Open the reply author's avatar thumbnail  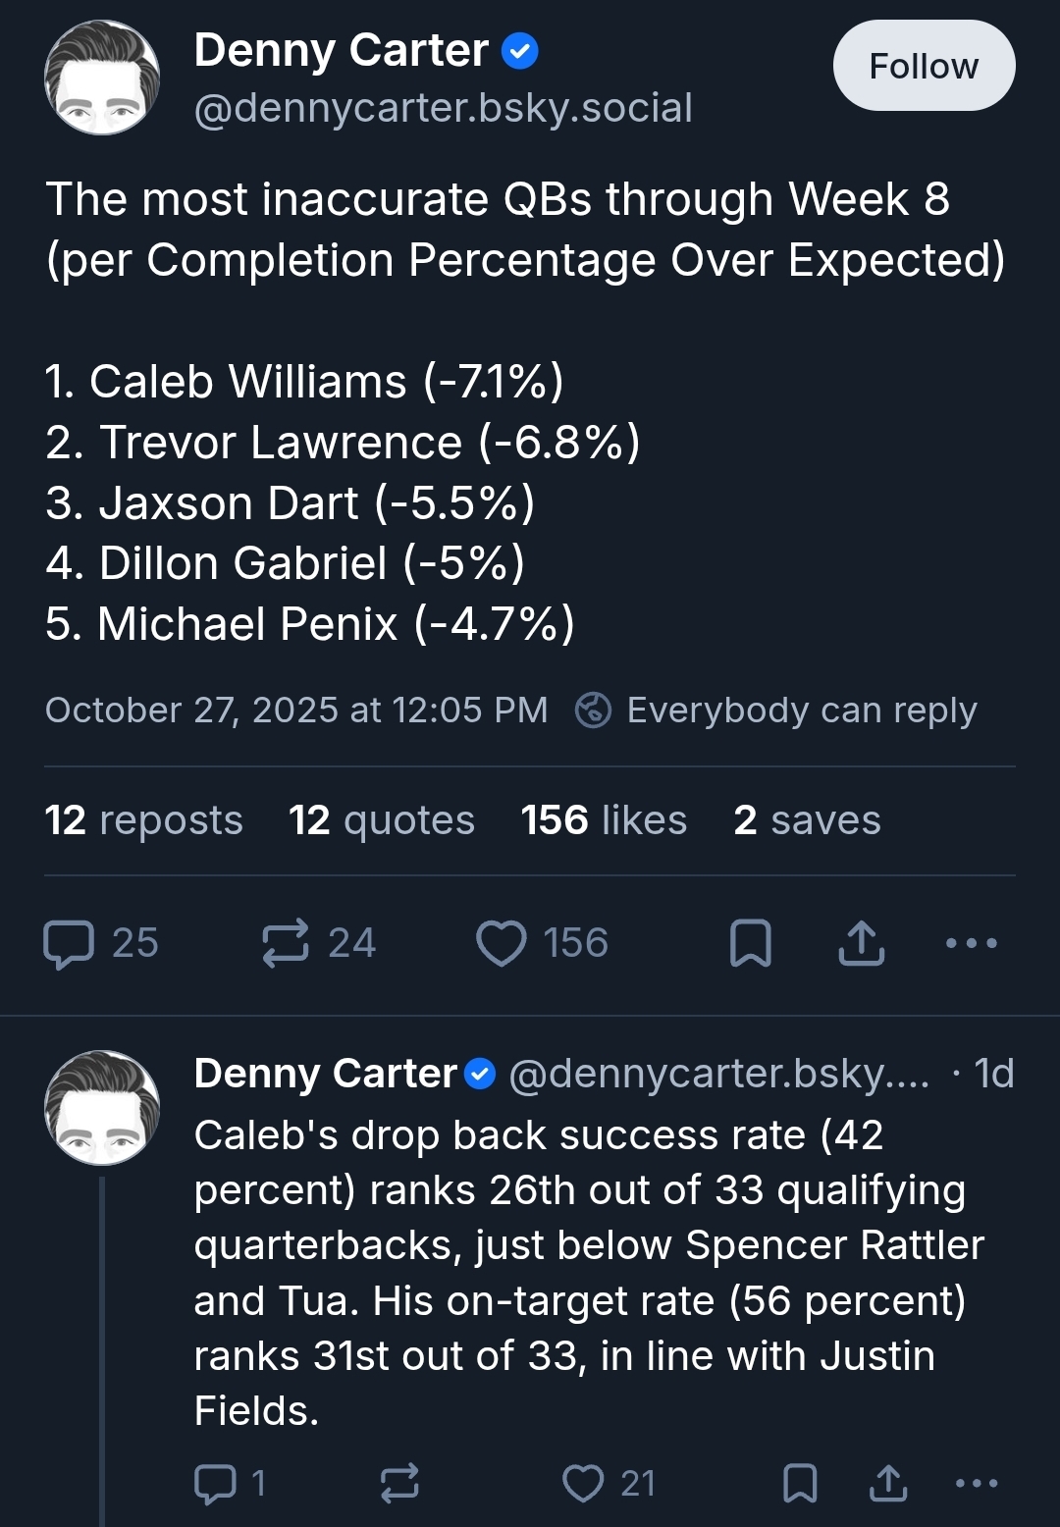pos(102,1108)
